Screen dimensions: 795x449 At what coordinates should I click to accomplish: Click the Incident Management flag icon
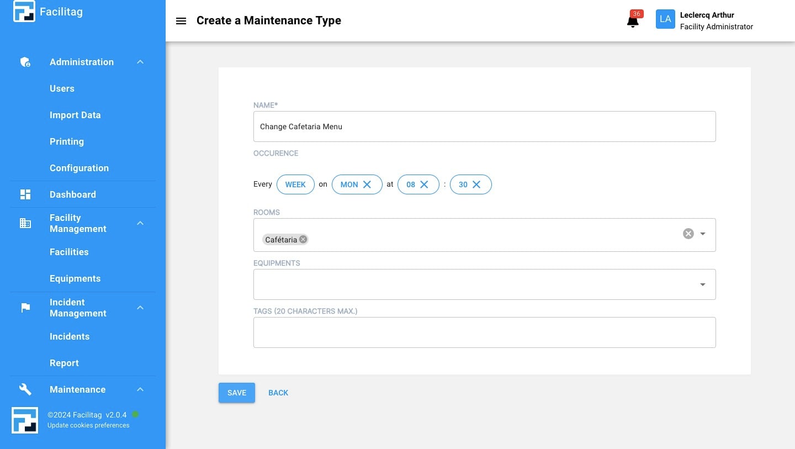(x=25, y=308)
